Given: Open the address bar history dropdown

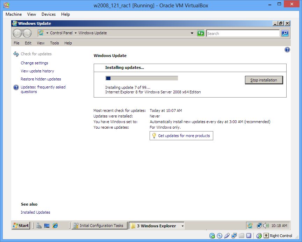Looking at the screenshot, I should point(192,33).
